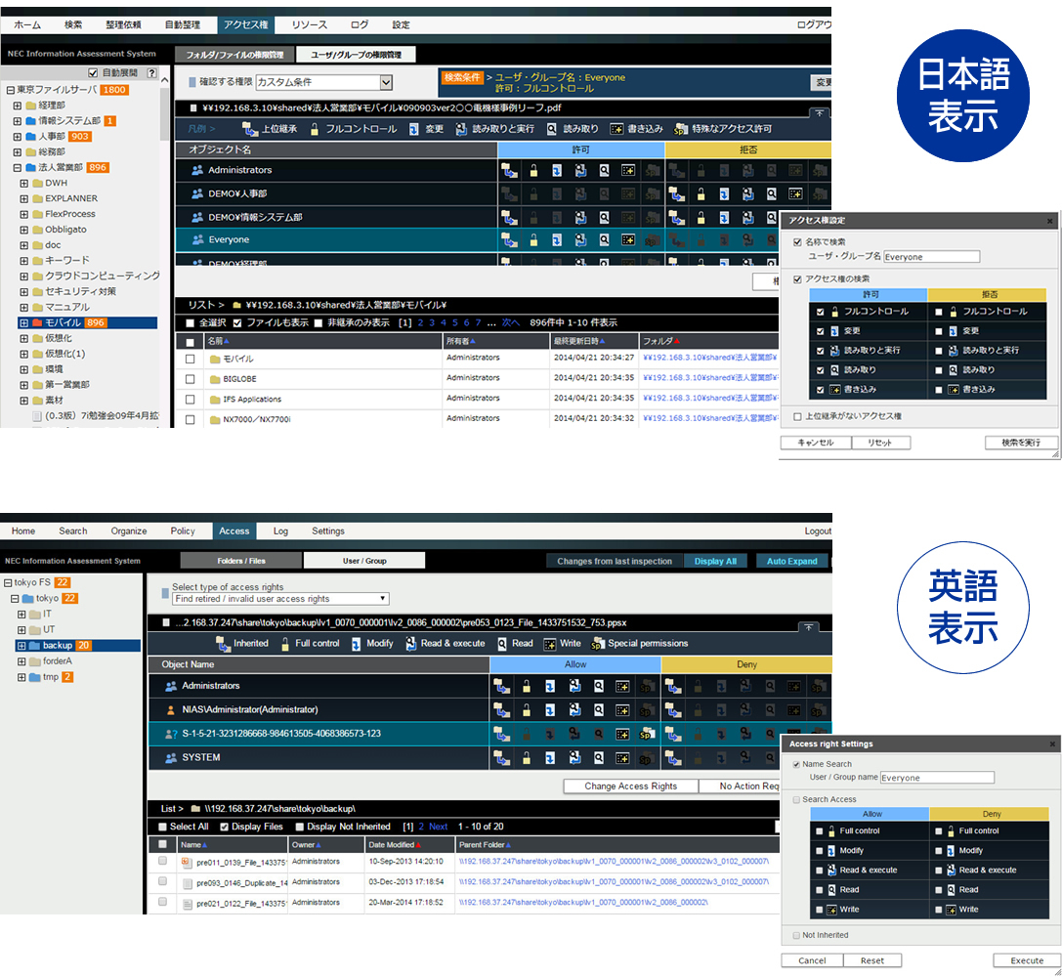Switch to the User / Group tab

point(363,561)
